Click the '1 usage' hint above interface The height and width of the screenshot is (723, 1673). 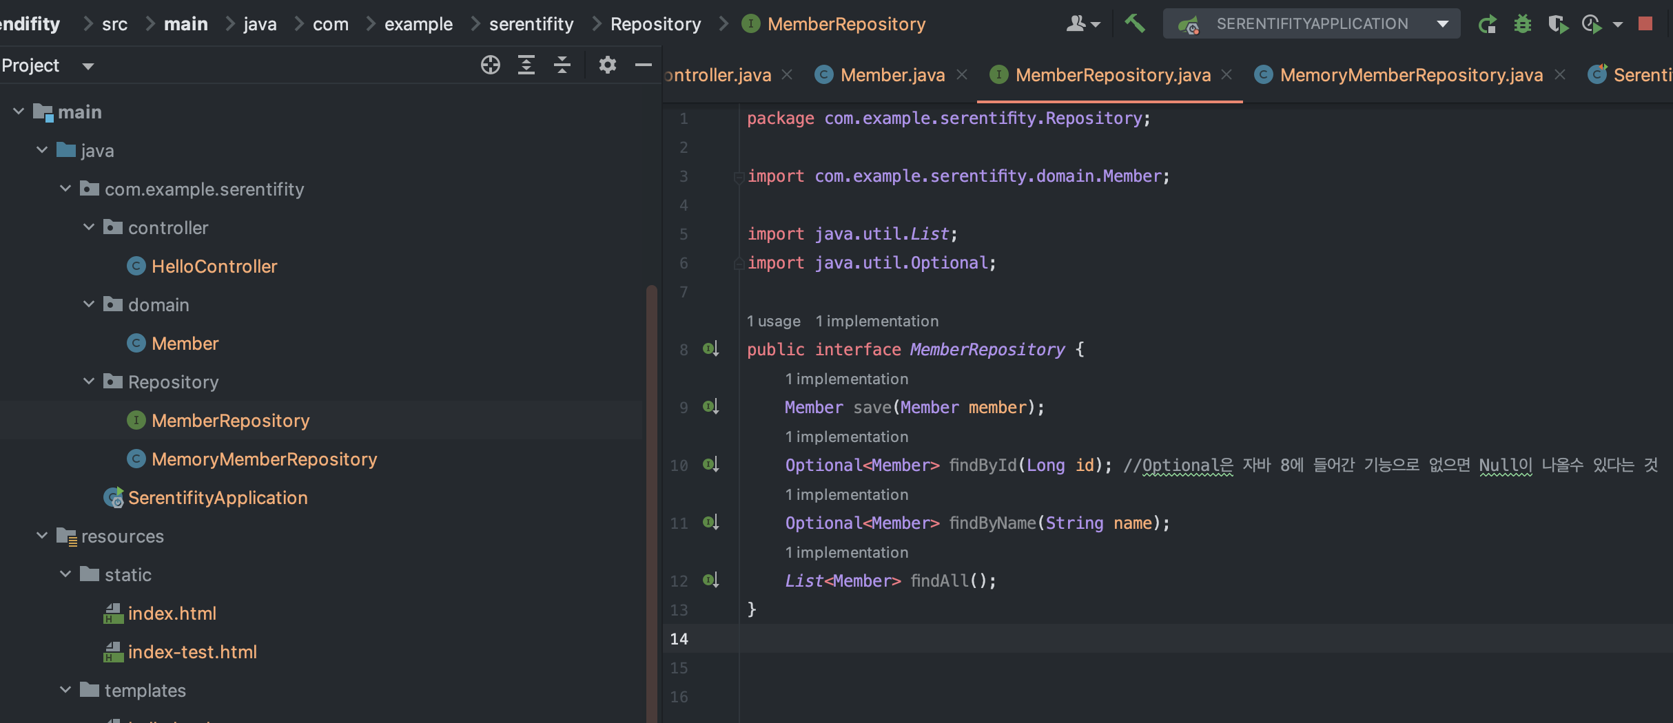coord(774,321)
